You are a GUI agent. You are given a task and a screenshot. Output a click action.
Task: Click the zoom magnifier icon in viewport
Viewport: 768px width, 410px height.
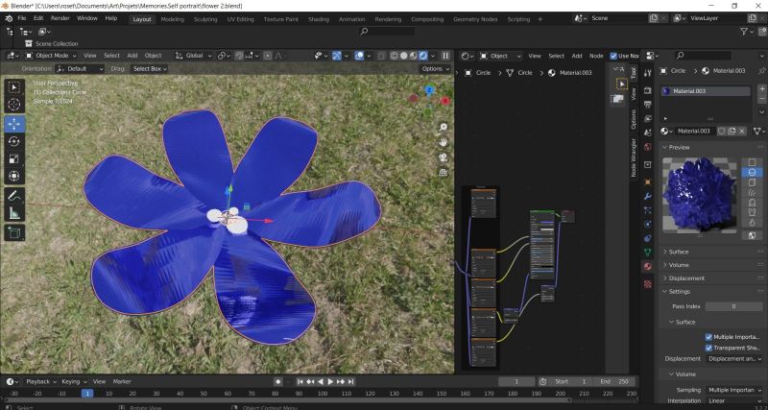(x=444, y=127)
